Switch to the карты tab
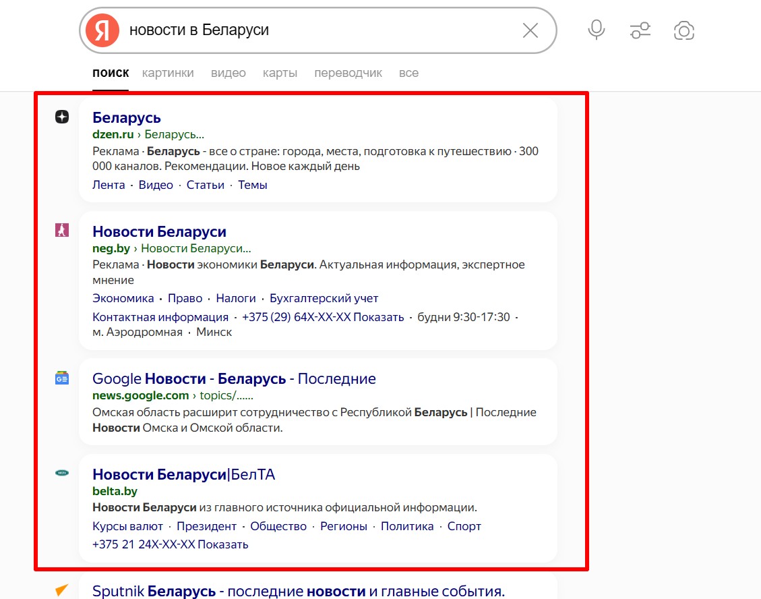This screenshot has width=761, height=599. (280, 73)
